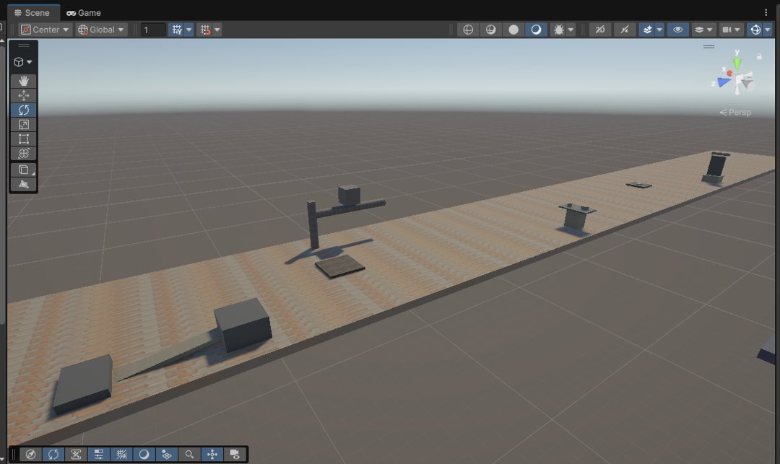The height and width of the screenshot is (464, 780).
Task: Switch to the Scale tool
Action: [23, 124]
